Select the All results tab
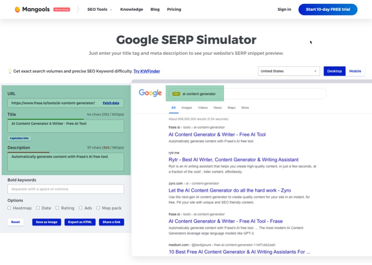 pos(174,108)
